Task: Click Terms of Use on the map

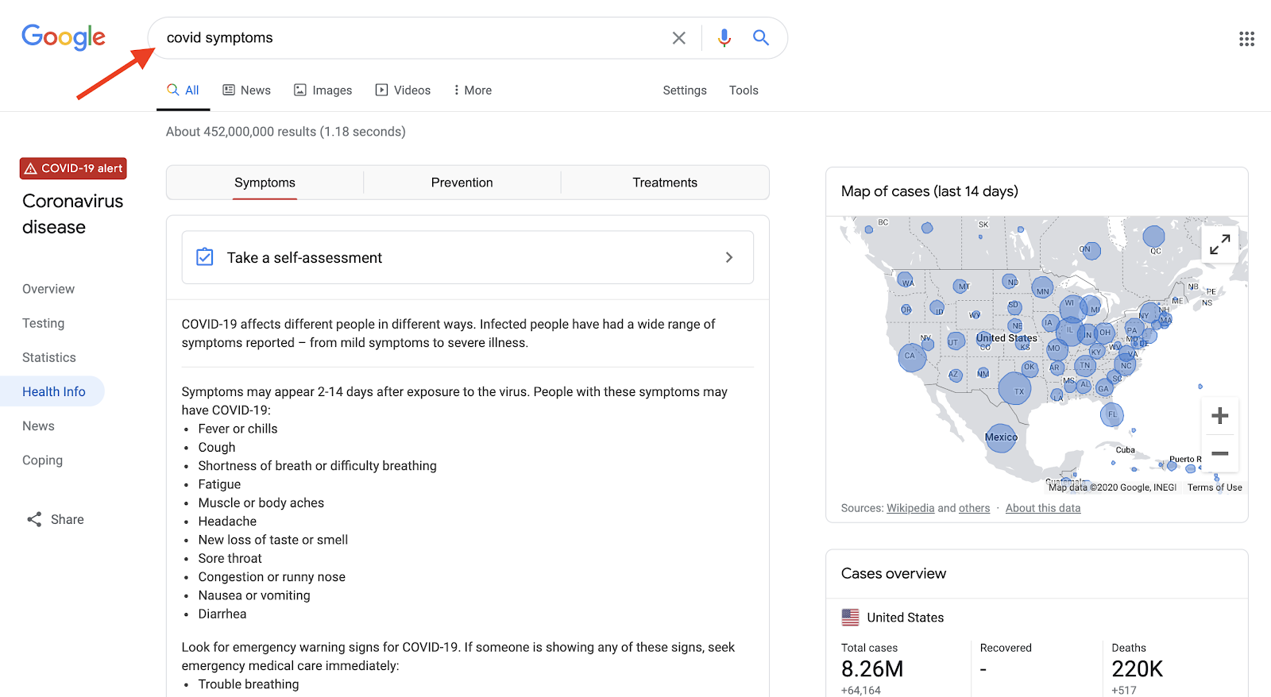Action: (x=1215, y=487)
